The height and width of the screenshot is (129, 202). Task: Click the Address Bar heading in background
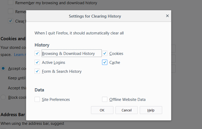point(13,115)
